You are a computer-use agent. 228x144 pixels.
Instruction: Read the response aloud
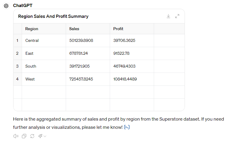pyautogui.click(x=16, y=136)
